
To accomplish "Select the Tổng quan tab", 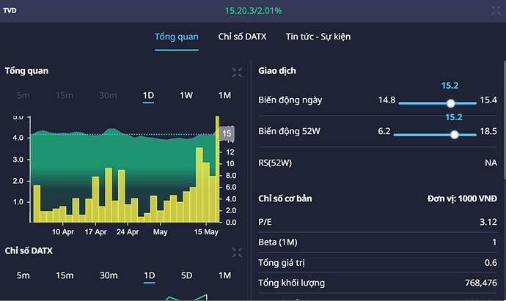I will tap(176, 37).
